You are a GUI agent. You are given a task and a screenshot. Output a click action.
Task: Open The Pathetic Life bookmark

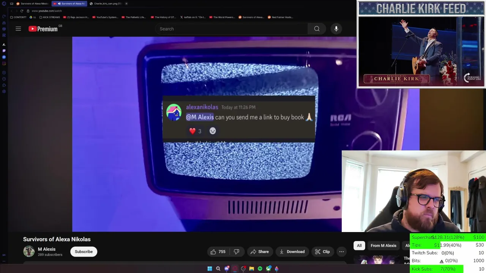point(134,17)
